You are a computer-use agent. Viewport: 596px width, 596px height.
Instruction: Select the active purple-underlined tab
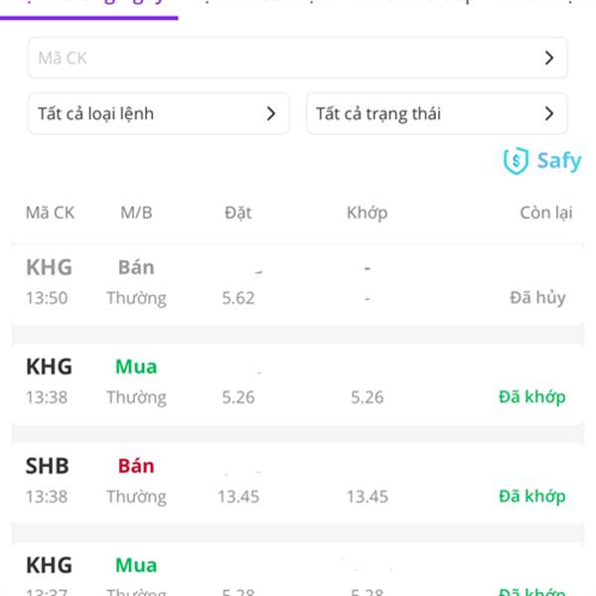89,10
